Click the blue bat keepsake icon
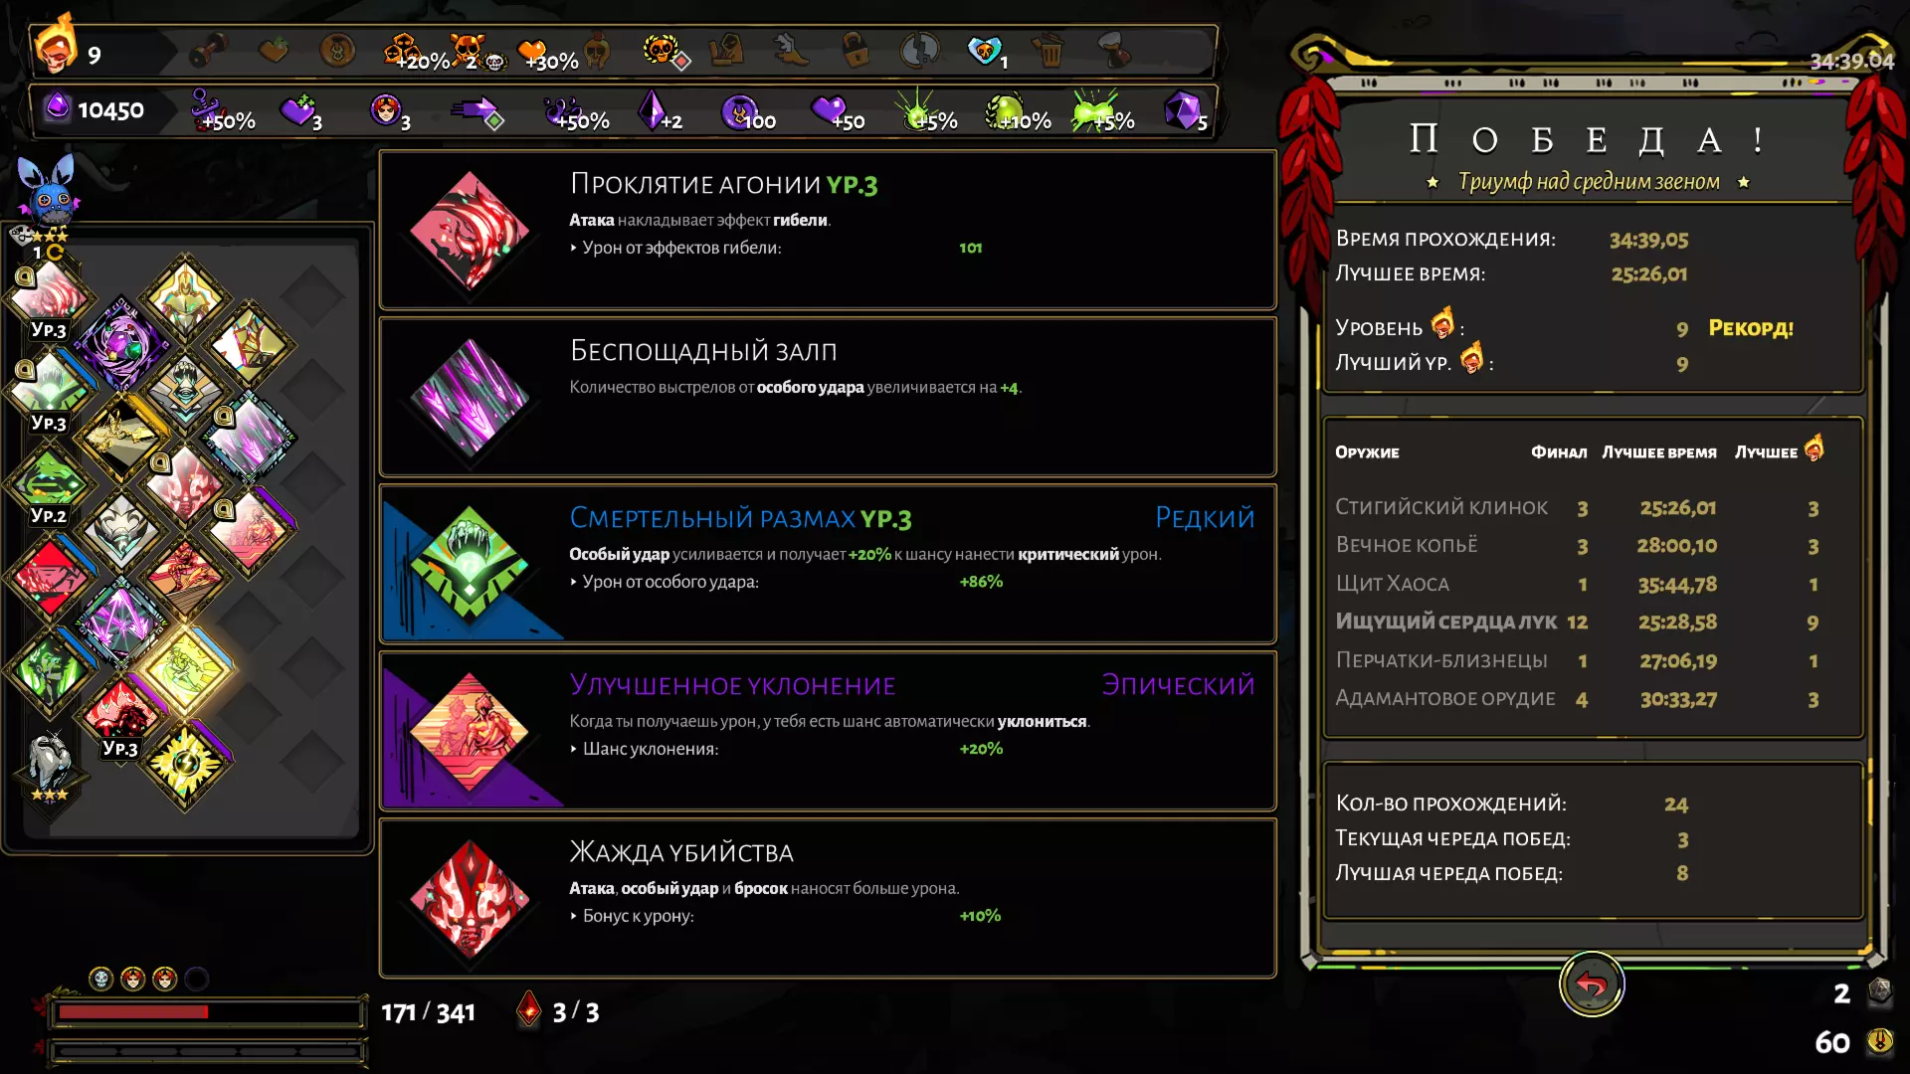The image size is (1910, 1074). pyautogui.click(x=48, y=191)
